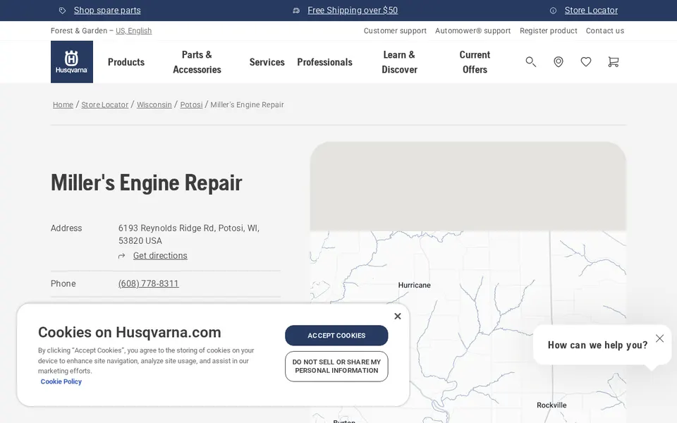The image size is (677, 423).
Task: Click the store locator pin icon in header
Action: click(x=559, y=62)
